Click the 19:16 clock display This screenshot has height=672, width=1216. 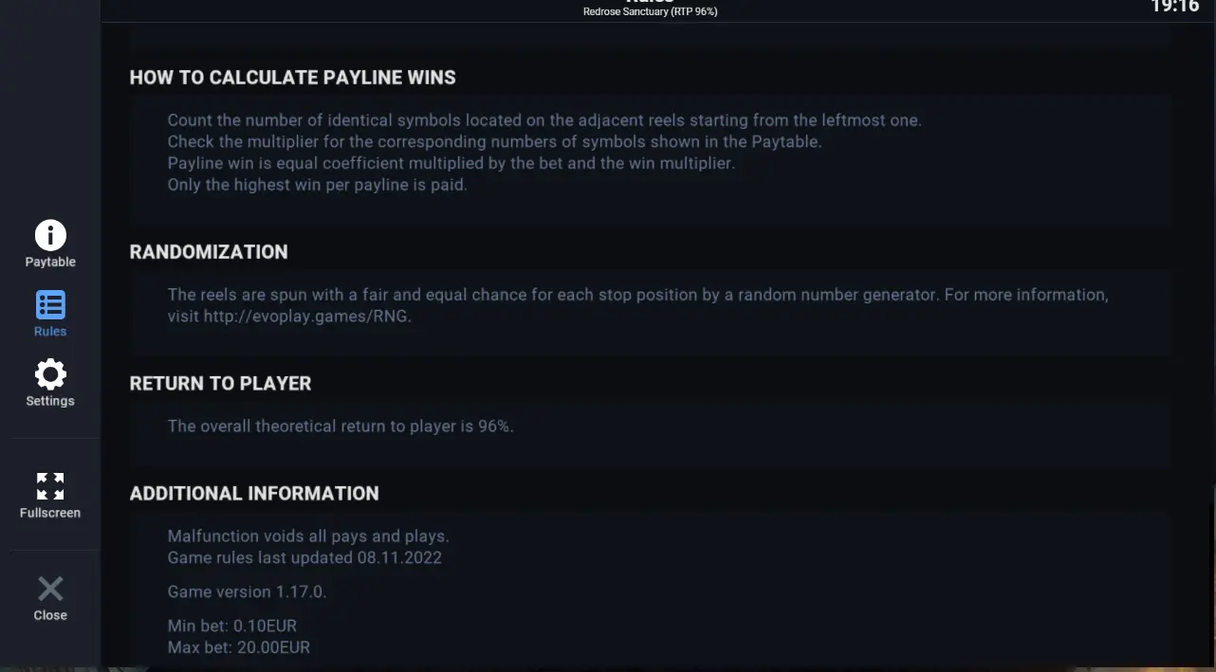tap(1175, 7)
